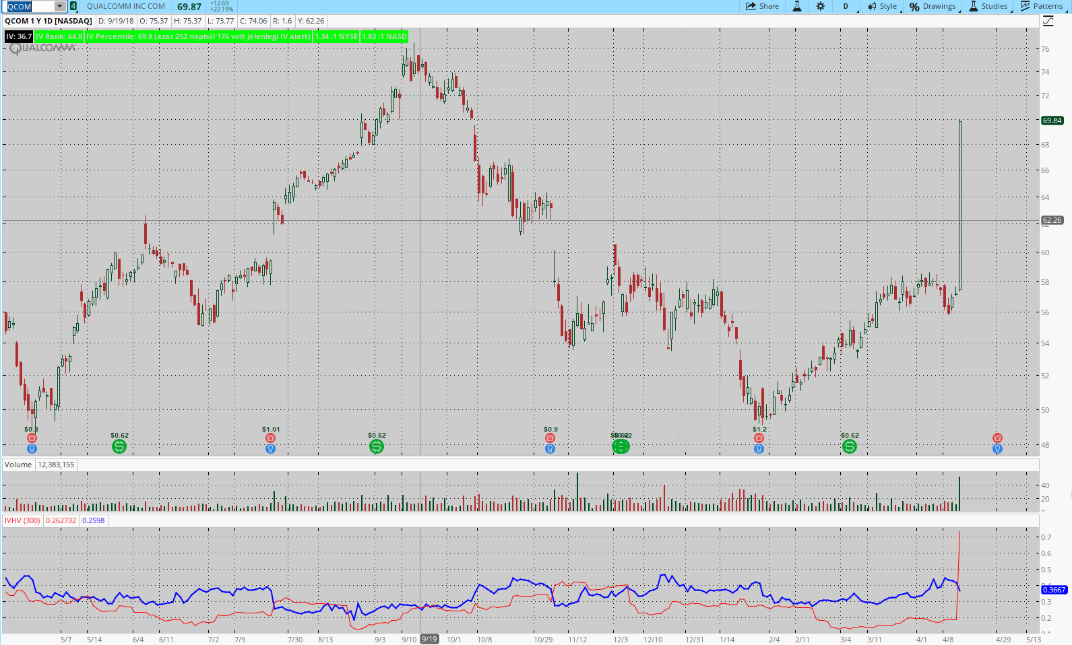The height and width of the screenshot is (645, 1072).
Task: Click the 1.34 :1 NYSE label
Action: 337,36
